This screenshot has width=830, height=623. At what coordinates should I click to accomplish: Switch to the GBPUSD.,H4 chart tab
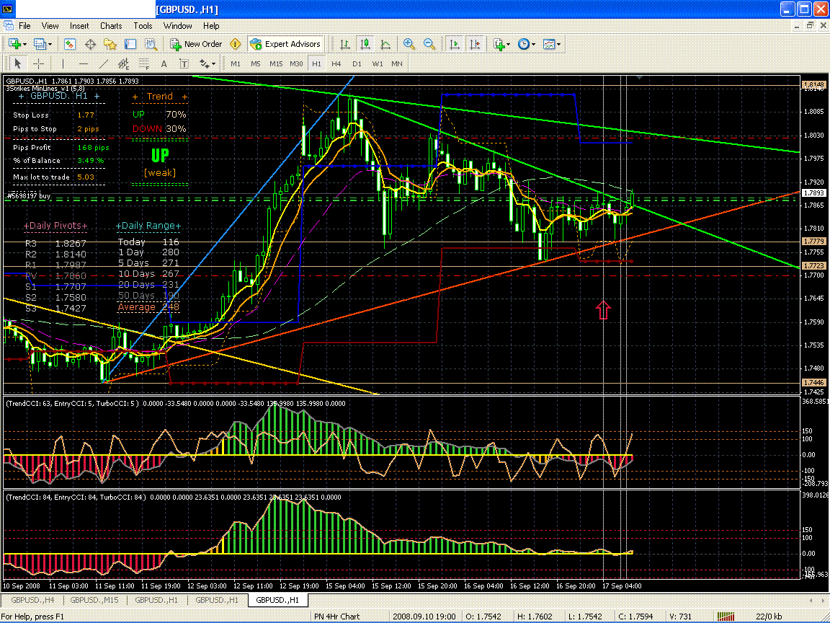tap(32, 600)
